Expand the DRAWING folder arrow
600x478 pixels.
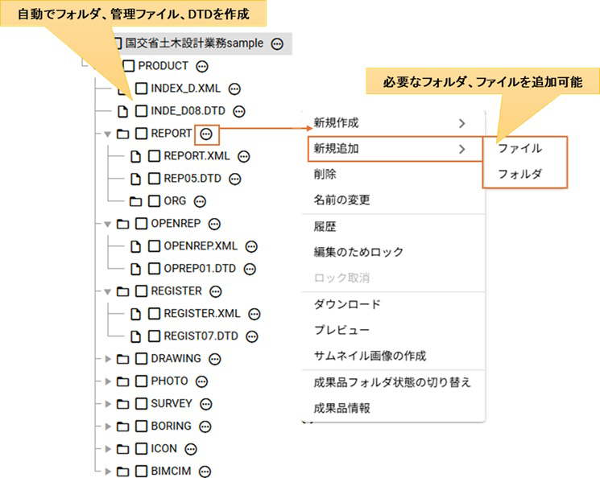(108, 359)
